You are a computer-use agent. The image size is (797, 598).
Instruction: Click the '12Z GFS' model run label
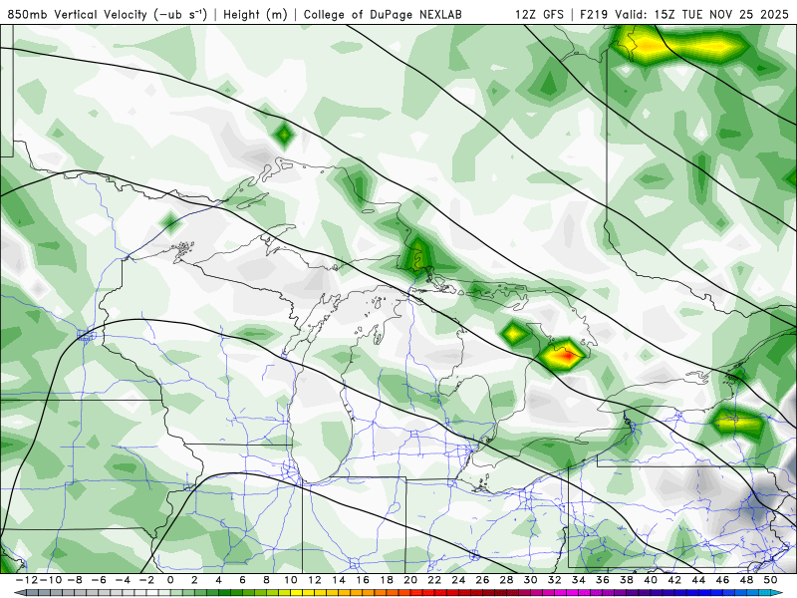[x=539, y=14]
